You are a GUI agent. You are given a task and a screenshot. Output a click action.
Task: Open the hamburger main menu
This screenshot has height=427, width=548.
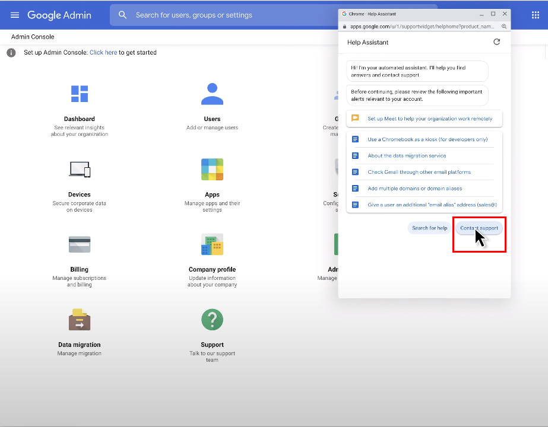pyautogui.click(x=15, y=15)
